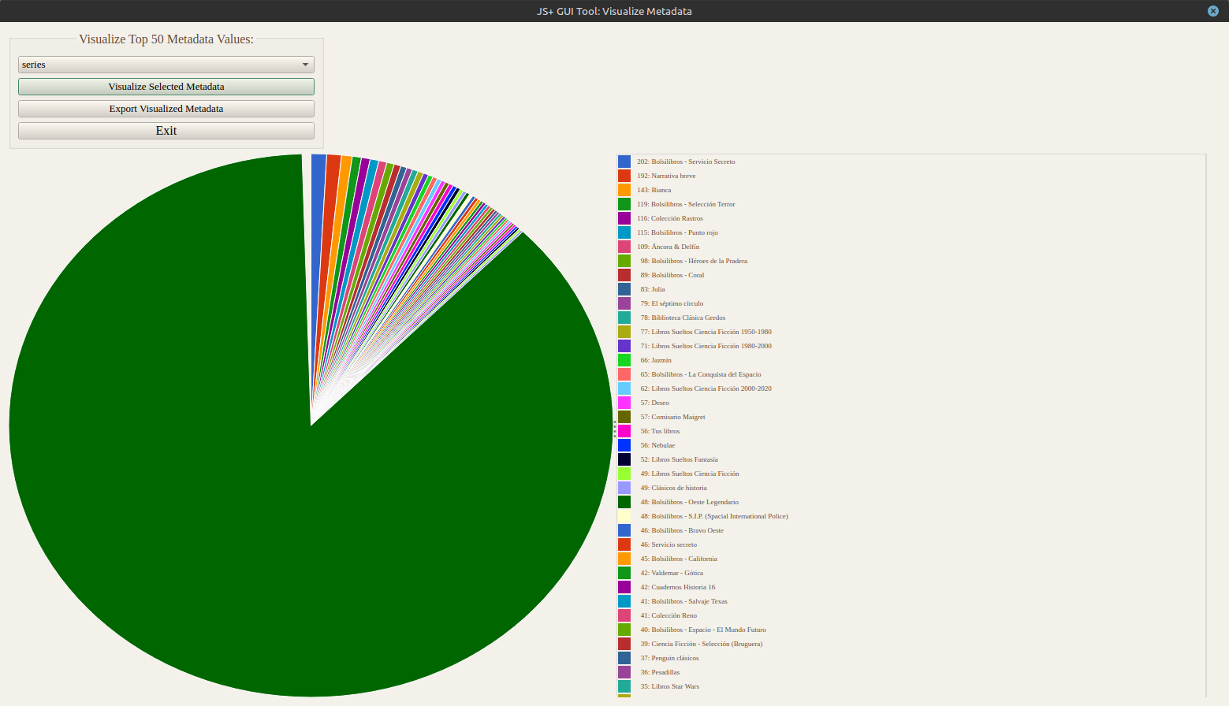The image size is (1229, 706).
Task: Click the purple swatch for Colección Rastros
Action: 624,218
